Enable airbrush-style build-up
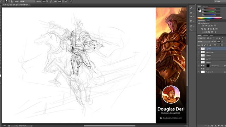 pos(66,1)
